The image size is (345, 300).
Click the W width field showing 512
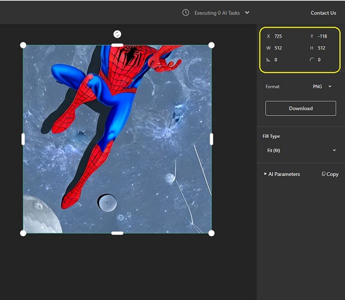[x=278, y=48]
